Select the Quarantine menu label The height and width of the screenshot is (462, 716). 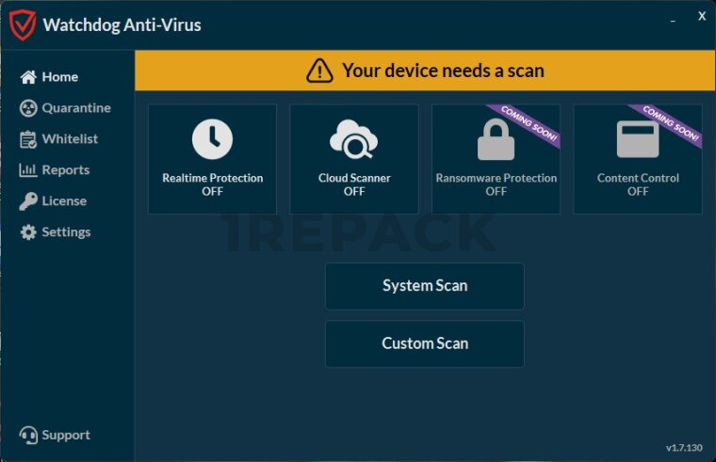(x=76, y=108)
